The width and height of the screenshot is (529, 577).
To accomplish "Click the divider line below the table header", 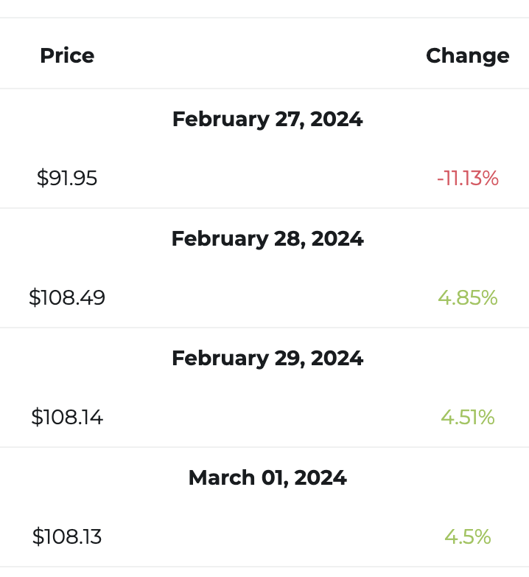I will [x=265, y=89].
